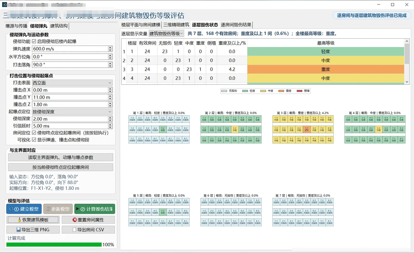Open the 三维精细建筑 tab
The width and height of the screenshot is (414, 253).
[x=176, y=25]
